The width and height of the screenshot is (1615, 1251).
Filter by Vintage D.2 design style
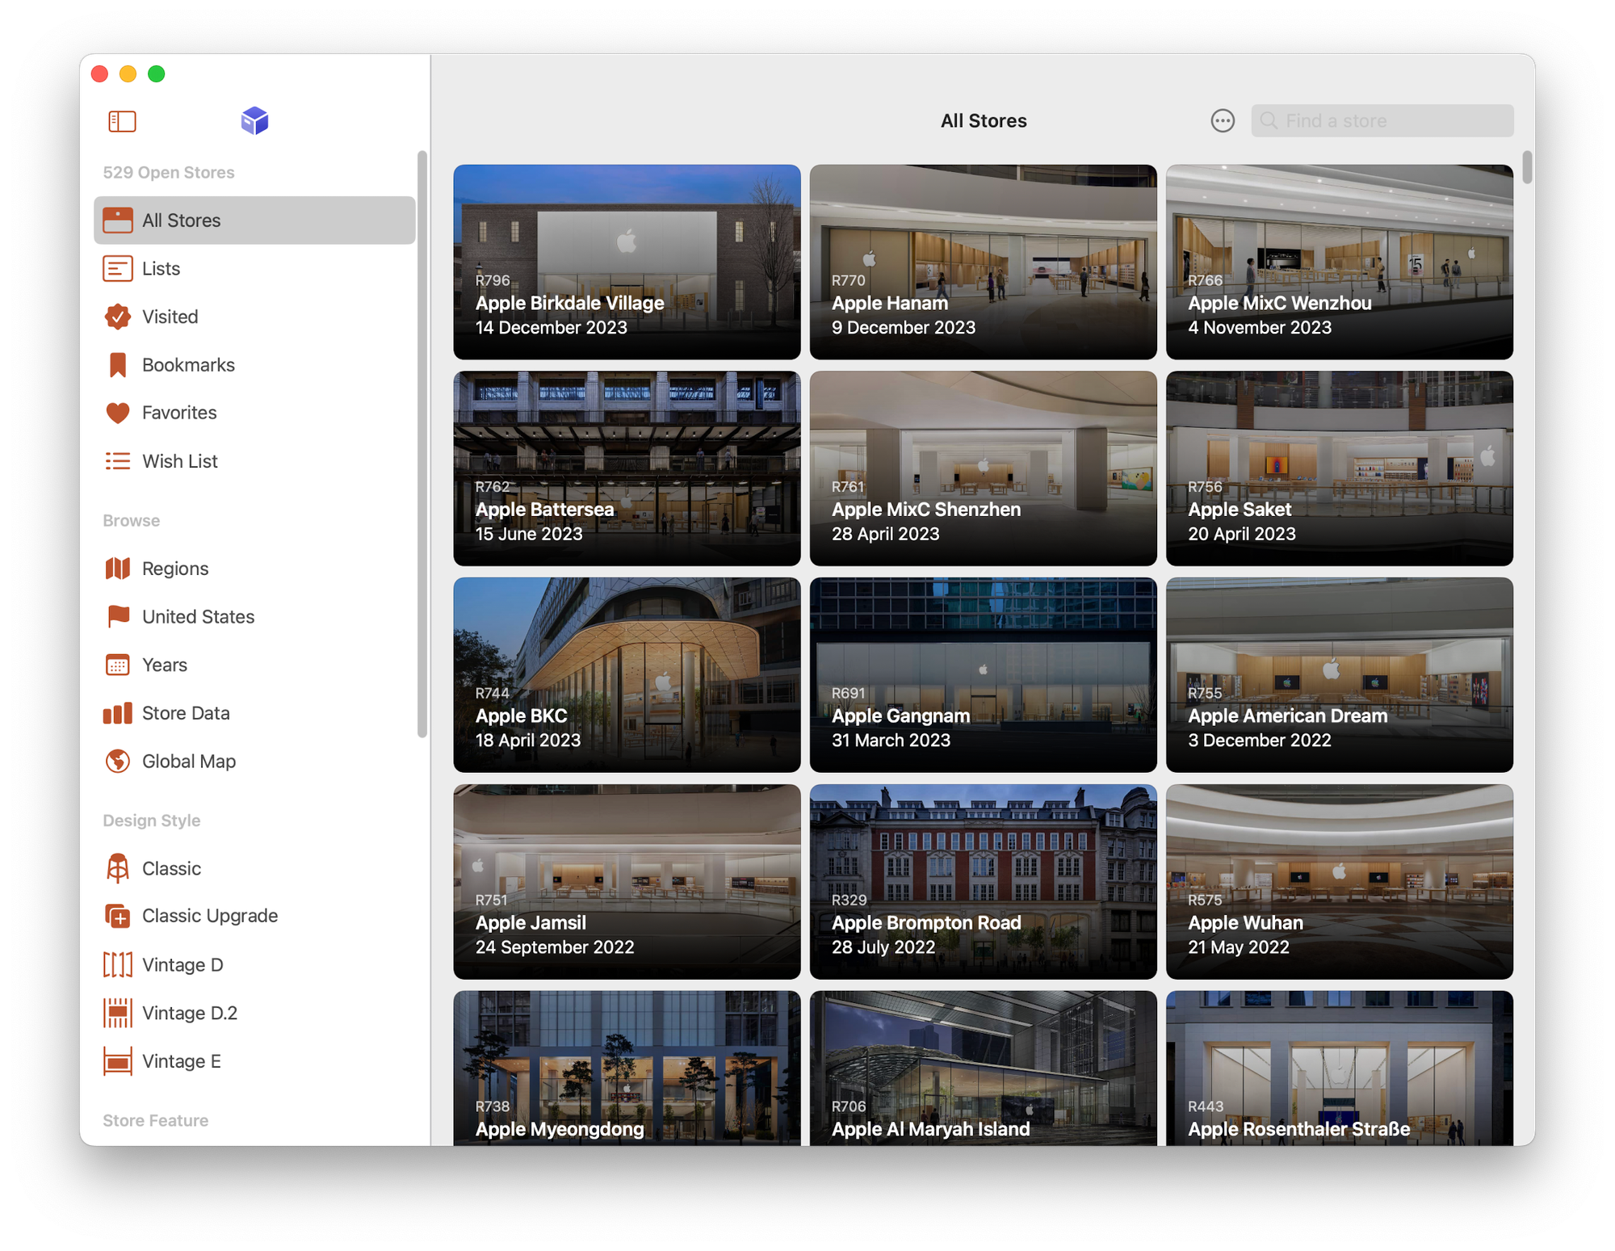[189, 1013]
